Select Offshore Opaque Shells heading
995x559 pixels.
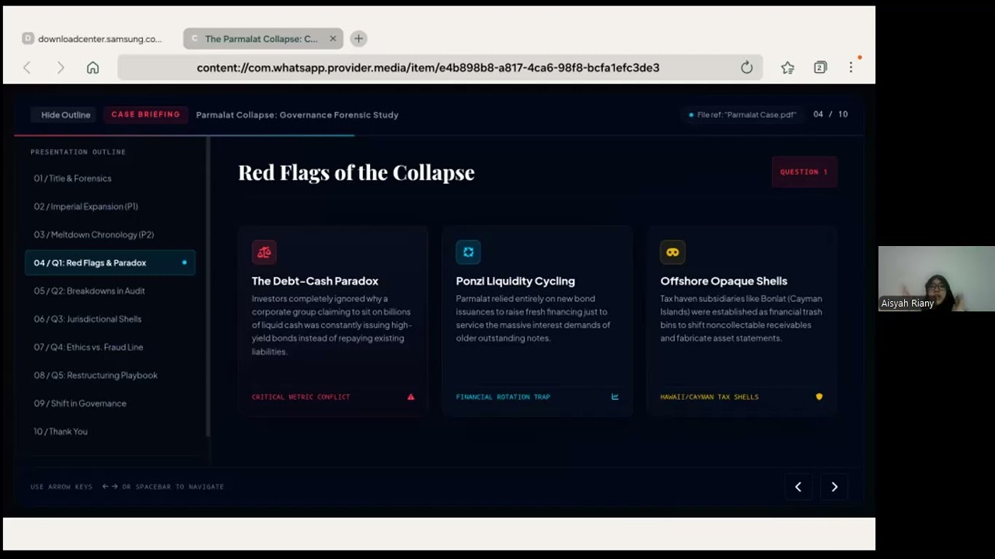[724, 281]
